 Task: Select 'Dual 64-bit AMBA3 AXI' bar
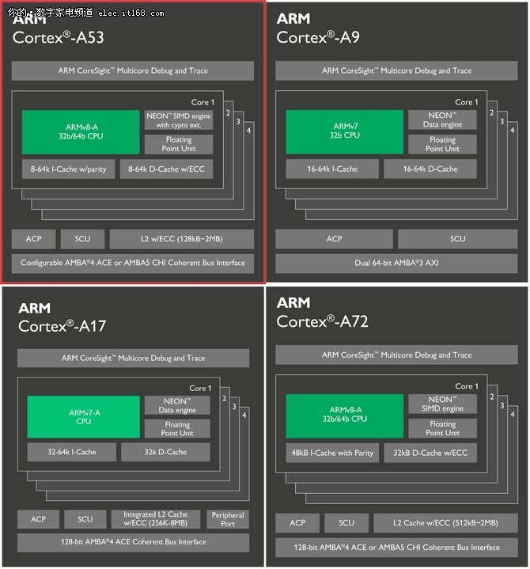pyautogui.click(x=396, y=263)
